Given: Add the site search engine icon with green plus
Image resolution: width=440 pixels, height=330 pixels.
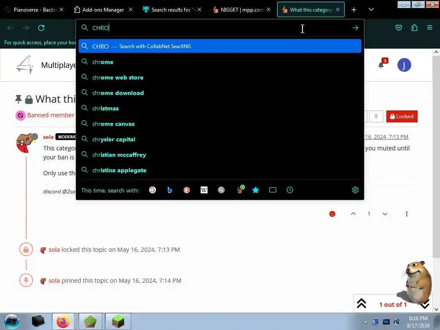Looking at the screenshot, I should click(240, 189).
